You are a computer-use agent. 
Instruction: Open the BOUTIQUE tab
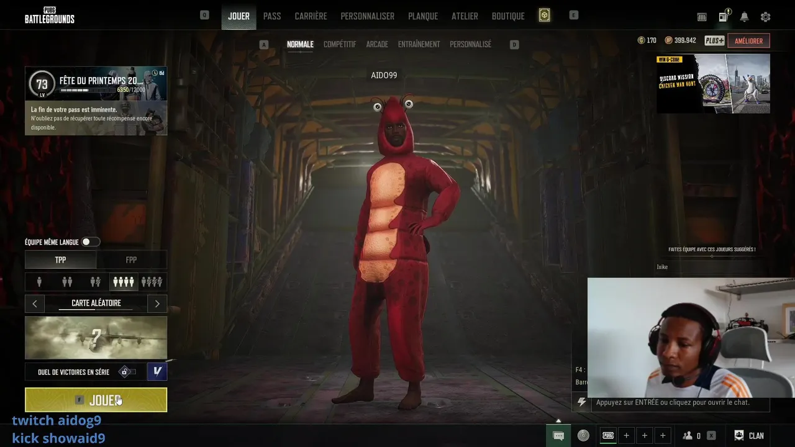508,16
